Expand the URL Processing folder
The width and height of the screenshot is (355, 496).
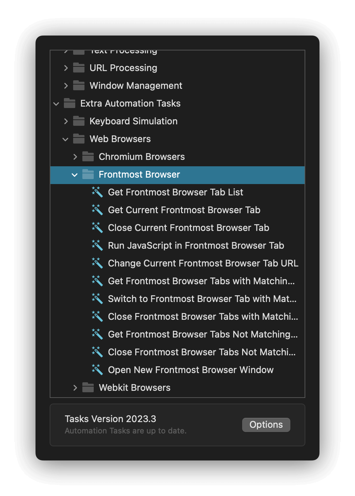click(66, 68)
